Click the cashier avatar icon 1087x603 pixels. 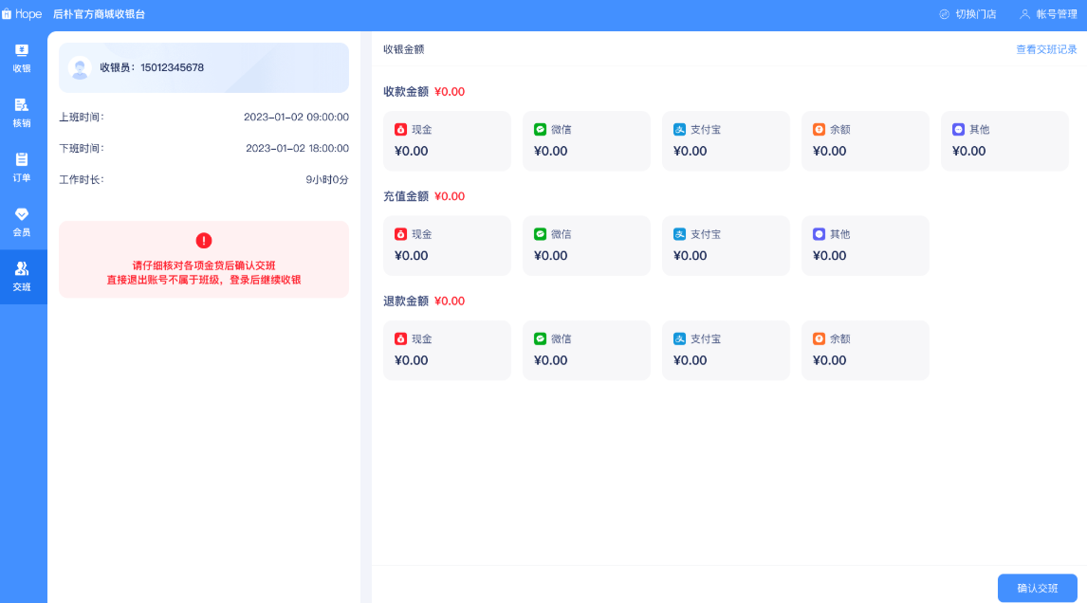[81, 67]
